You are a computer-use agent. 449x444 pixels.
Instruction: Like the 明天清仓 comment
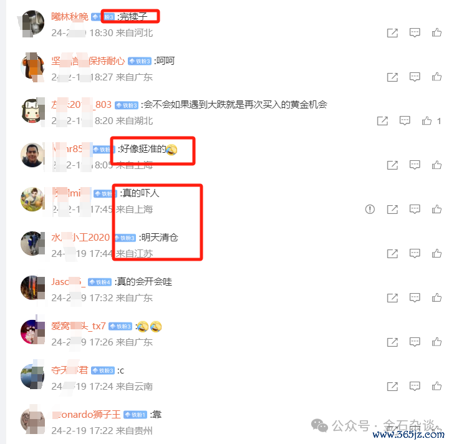click(437, 254)
